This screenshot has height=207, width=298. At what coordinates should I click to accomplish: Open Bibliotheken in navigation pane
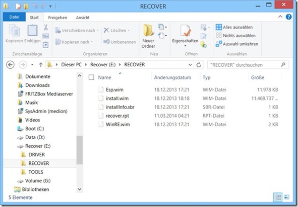[35, 189]
